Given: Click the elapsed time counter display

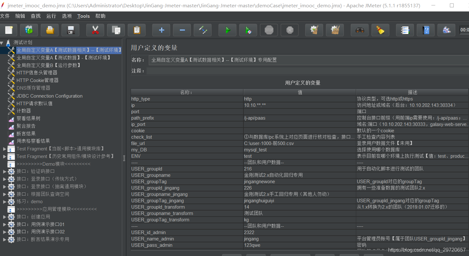Looking at the screenshot, I should (465, 30).
